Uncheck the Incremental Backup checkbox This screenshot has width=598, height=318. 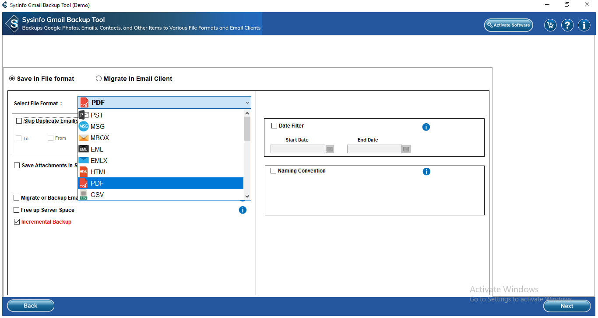tap(17, 222)
